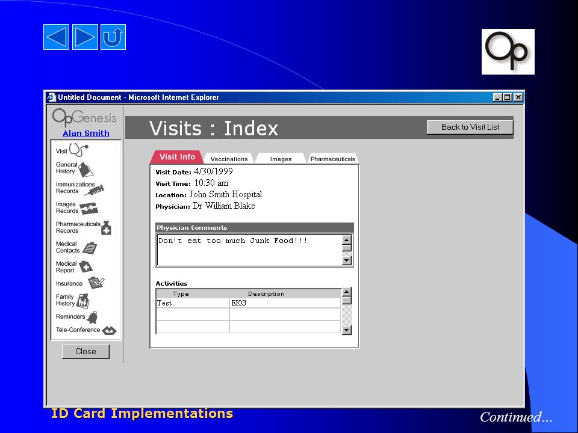578x433 pixels.
Task: Open Tele-Conference lips icon
Action: tap(109, 331)
